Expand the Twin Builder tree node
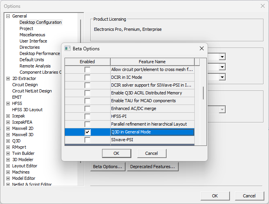 [8, 154]
